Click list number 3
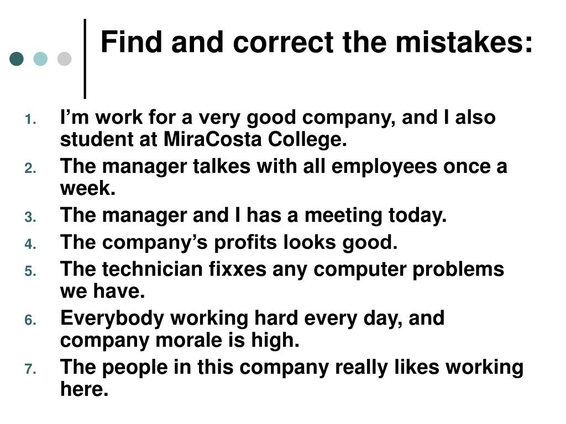 pos(31,217)
